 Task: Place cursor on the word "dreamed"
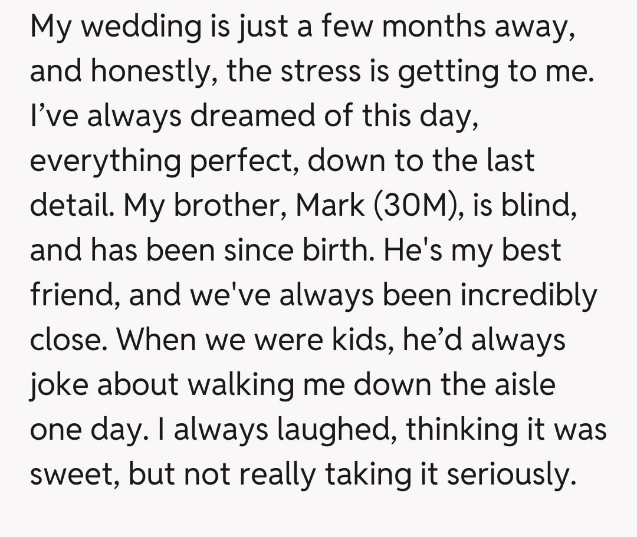(x=252, y=116)
